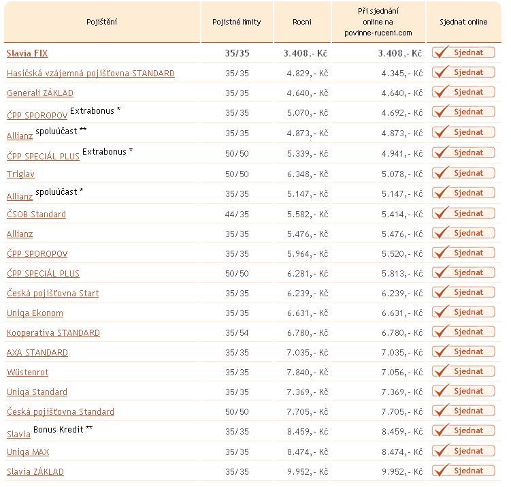The height and width of the screenshot is (487, 511).
Task: Open Hasičská vzájemná pojišťovna STANDARD link
Action: point(90,74)
